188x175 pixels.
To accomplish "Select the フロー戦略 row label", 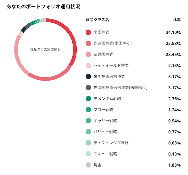I will click(x=103, y=110).
